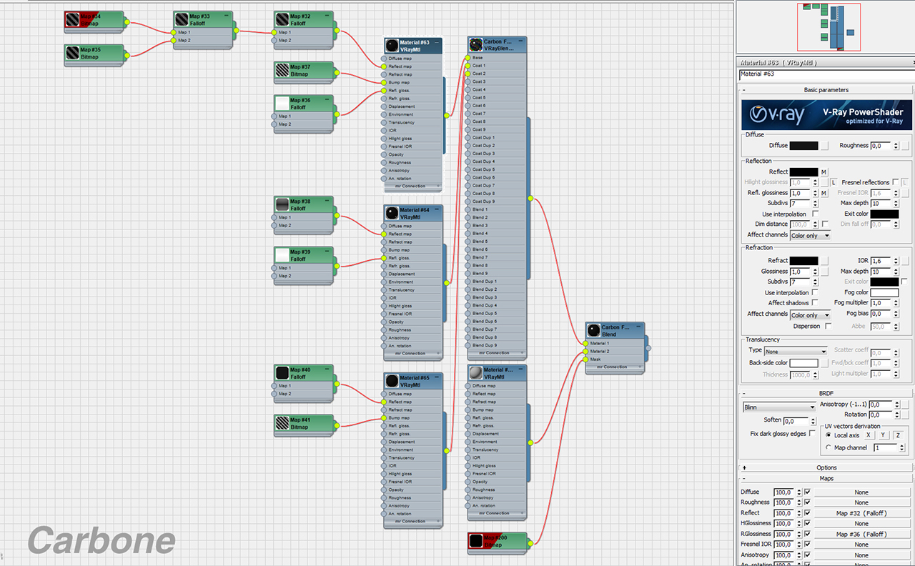The height and width of the screenshot is (566, 915).
Task: Select the Carbon F Blend node preview
Action: tap(594, 330)
